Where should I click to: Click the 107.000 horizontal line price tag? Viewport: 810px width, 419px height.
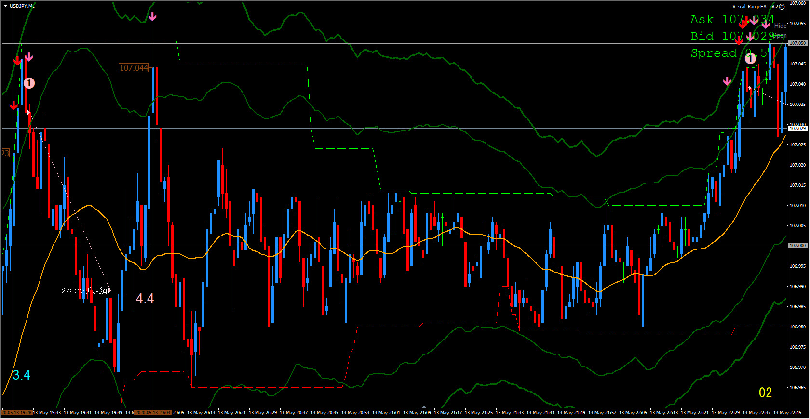point(797,246)
